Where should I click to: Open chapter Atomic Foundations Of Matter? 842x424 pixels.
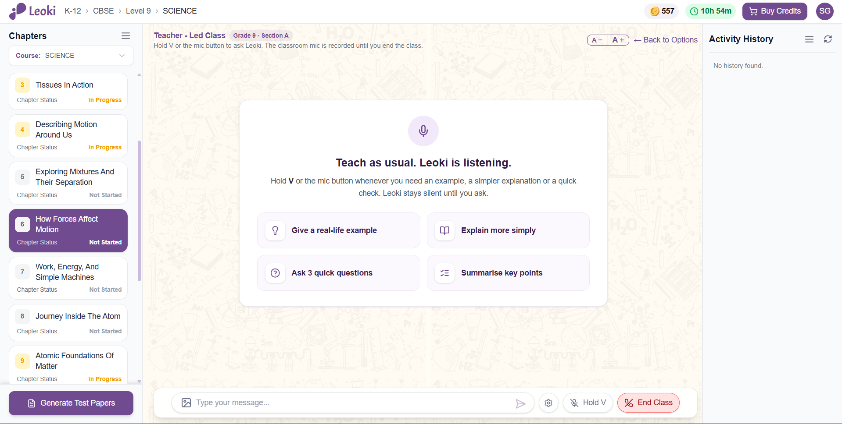coord(68,365)
